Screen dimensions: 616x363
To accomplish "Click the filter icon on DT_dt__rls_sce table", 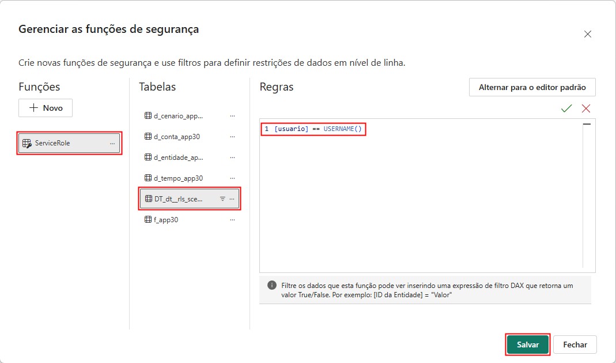I will click(x=222, y=199).
